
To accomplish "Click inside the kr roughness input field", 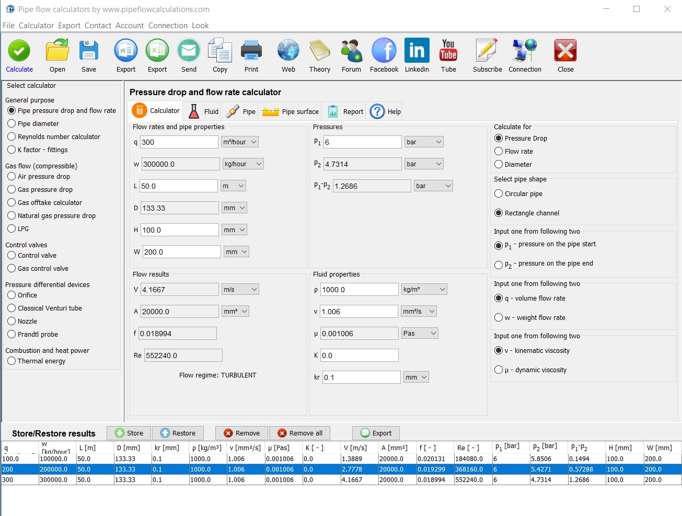I will 361,377.
